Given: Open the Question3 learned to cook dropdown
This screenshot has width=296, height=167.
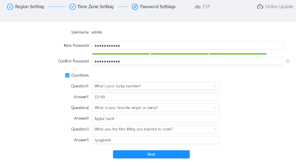Looking at the screenshot, I should 156,129.
